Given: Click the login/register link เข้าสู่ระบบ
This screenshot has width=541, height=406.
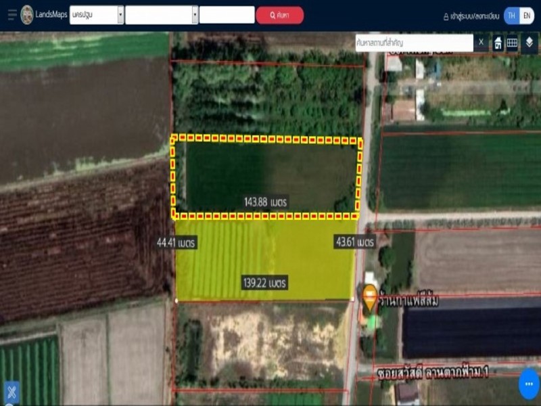Looking at the screenshot, I should (x=472, y=16).
